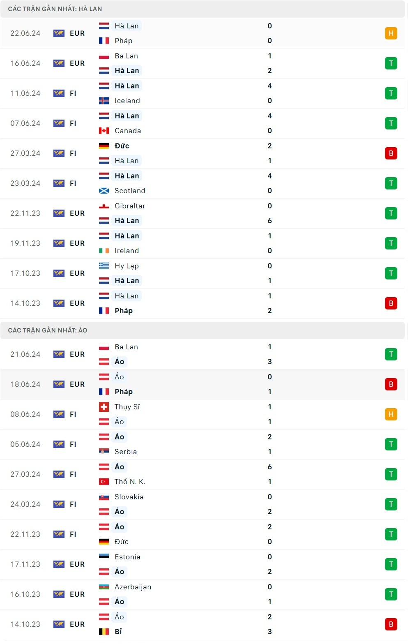Click the yellow H badge on the 22.06.24 match
Image resolution: width=410 pixels, height=644 pixels.
point(391,33)
